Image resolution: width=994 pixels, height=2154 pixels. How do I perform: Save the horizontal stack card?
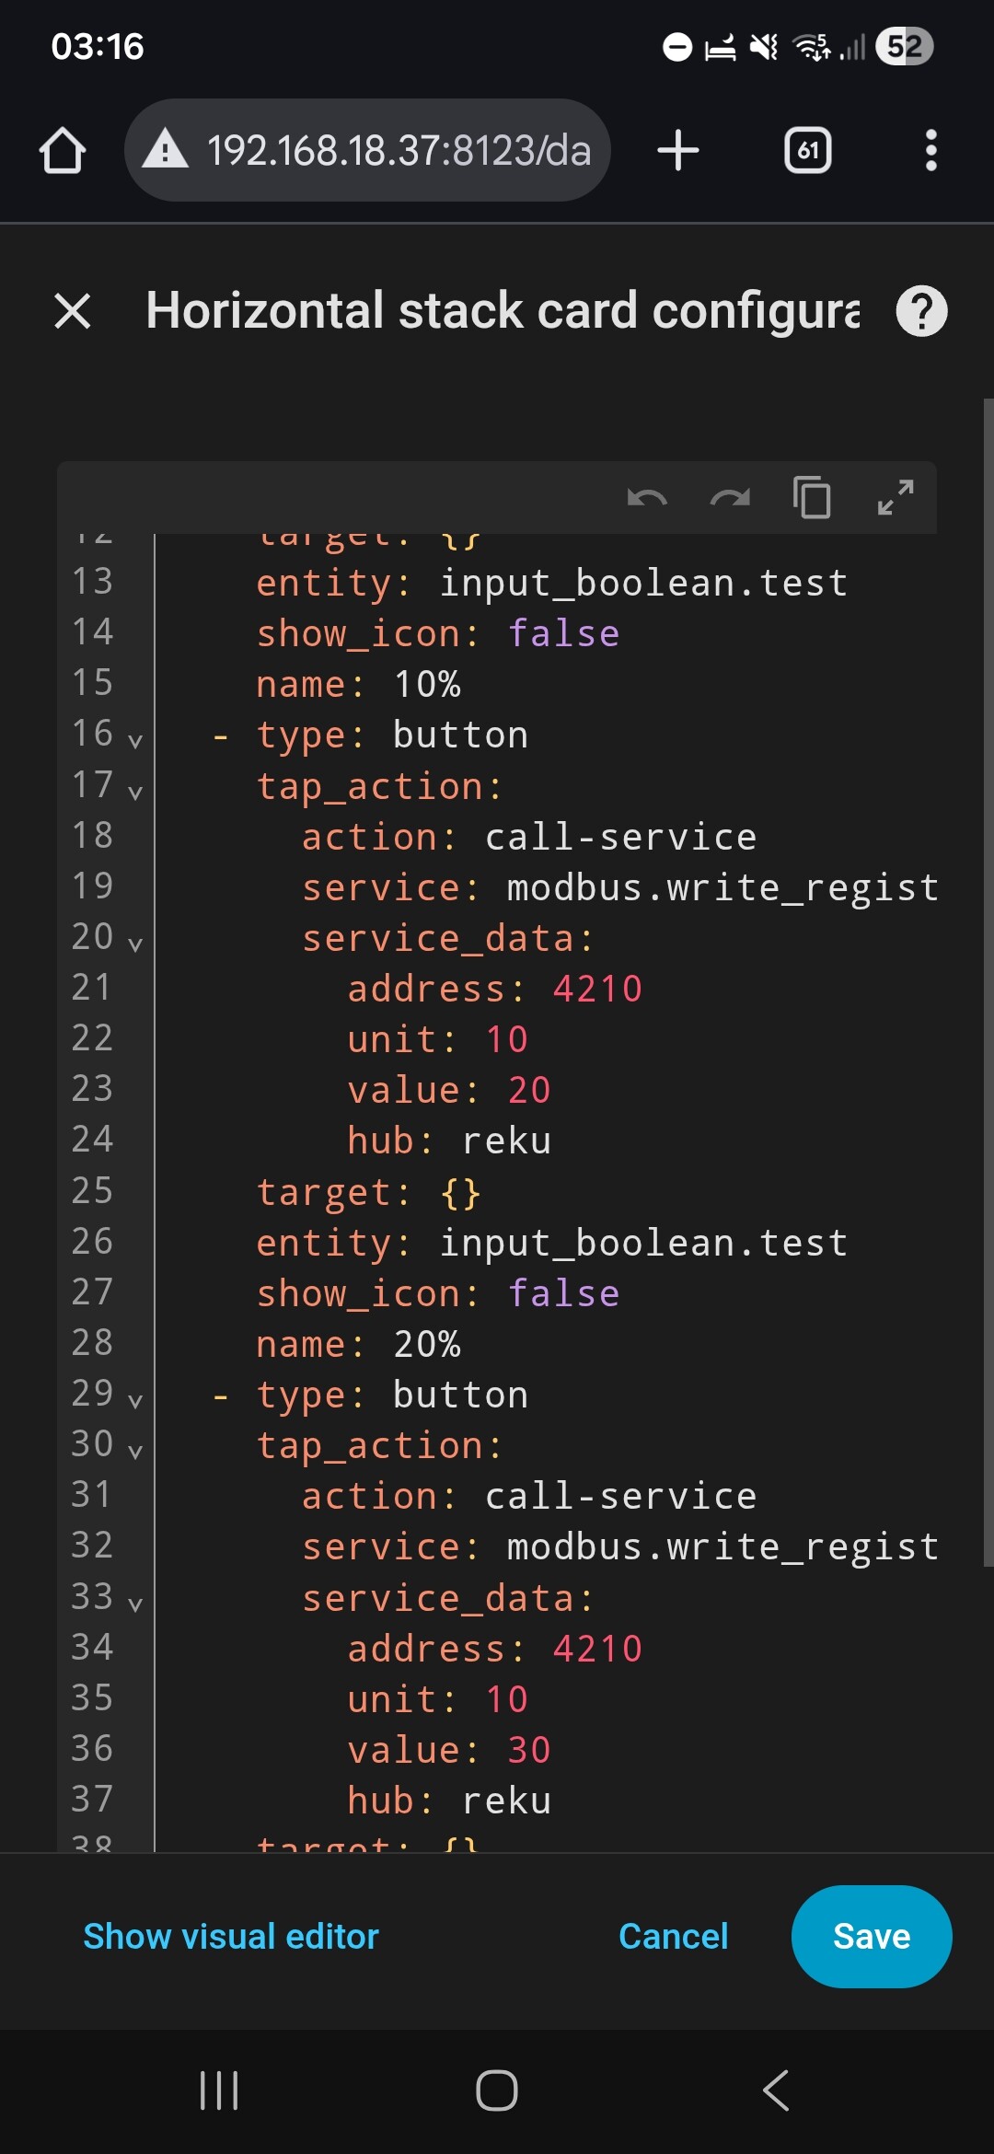pyautogui.click(x=871, y=1937)
